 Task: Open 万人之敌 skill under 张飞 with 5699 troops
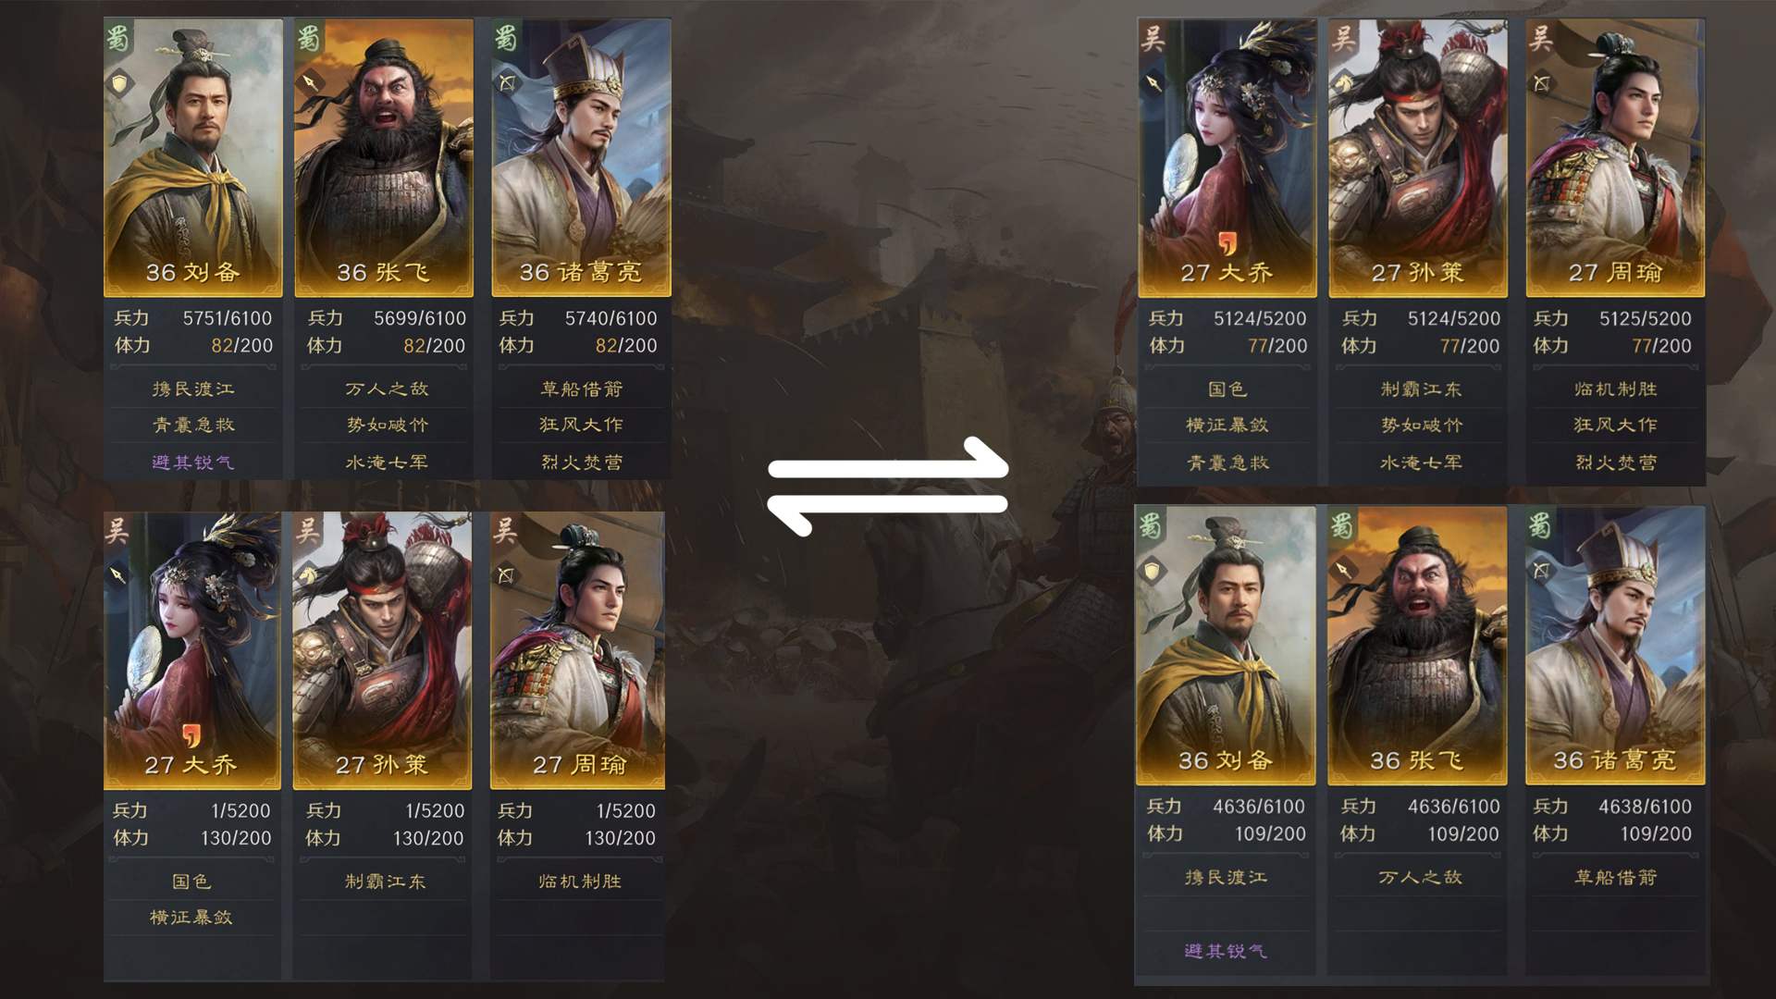pos(387,389)
